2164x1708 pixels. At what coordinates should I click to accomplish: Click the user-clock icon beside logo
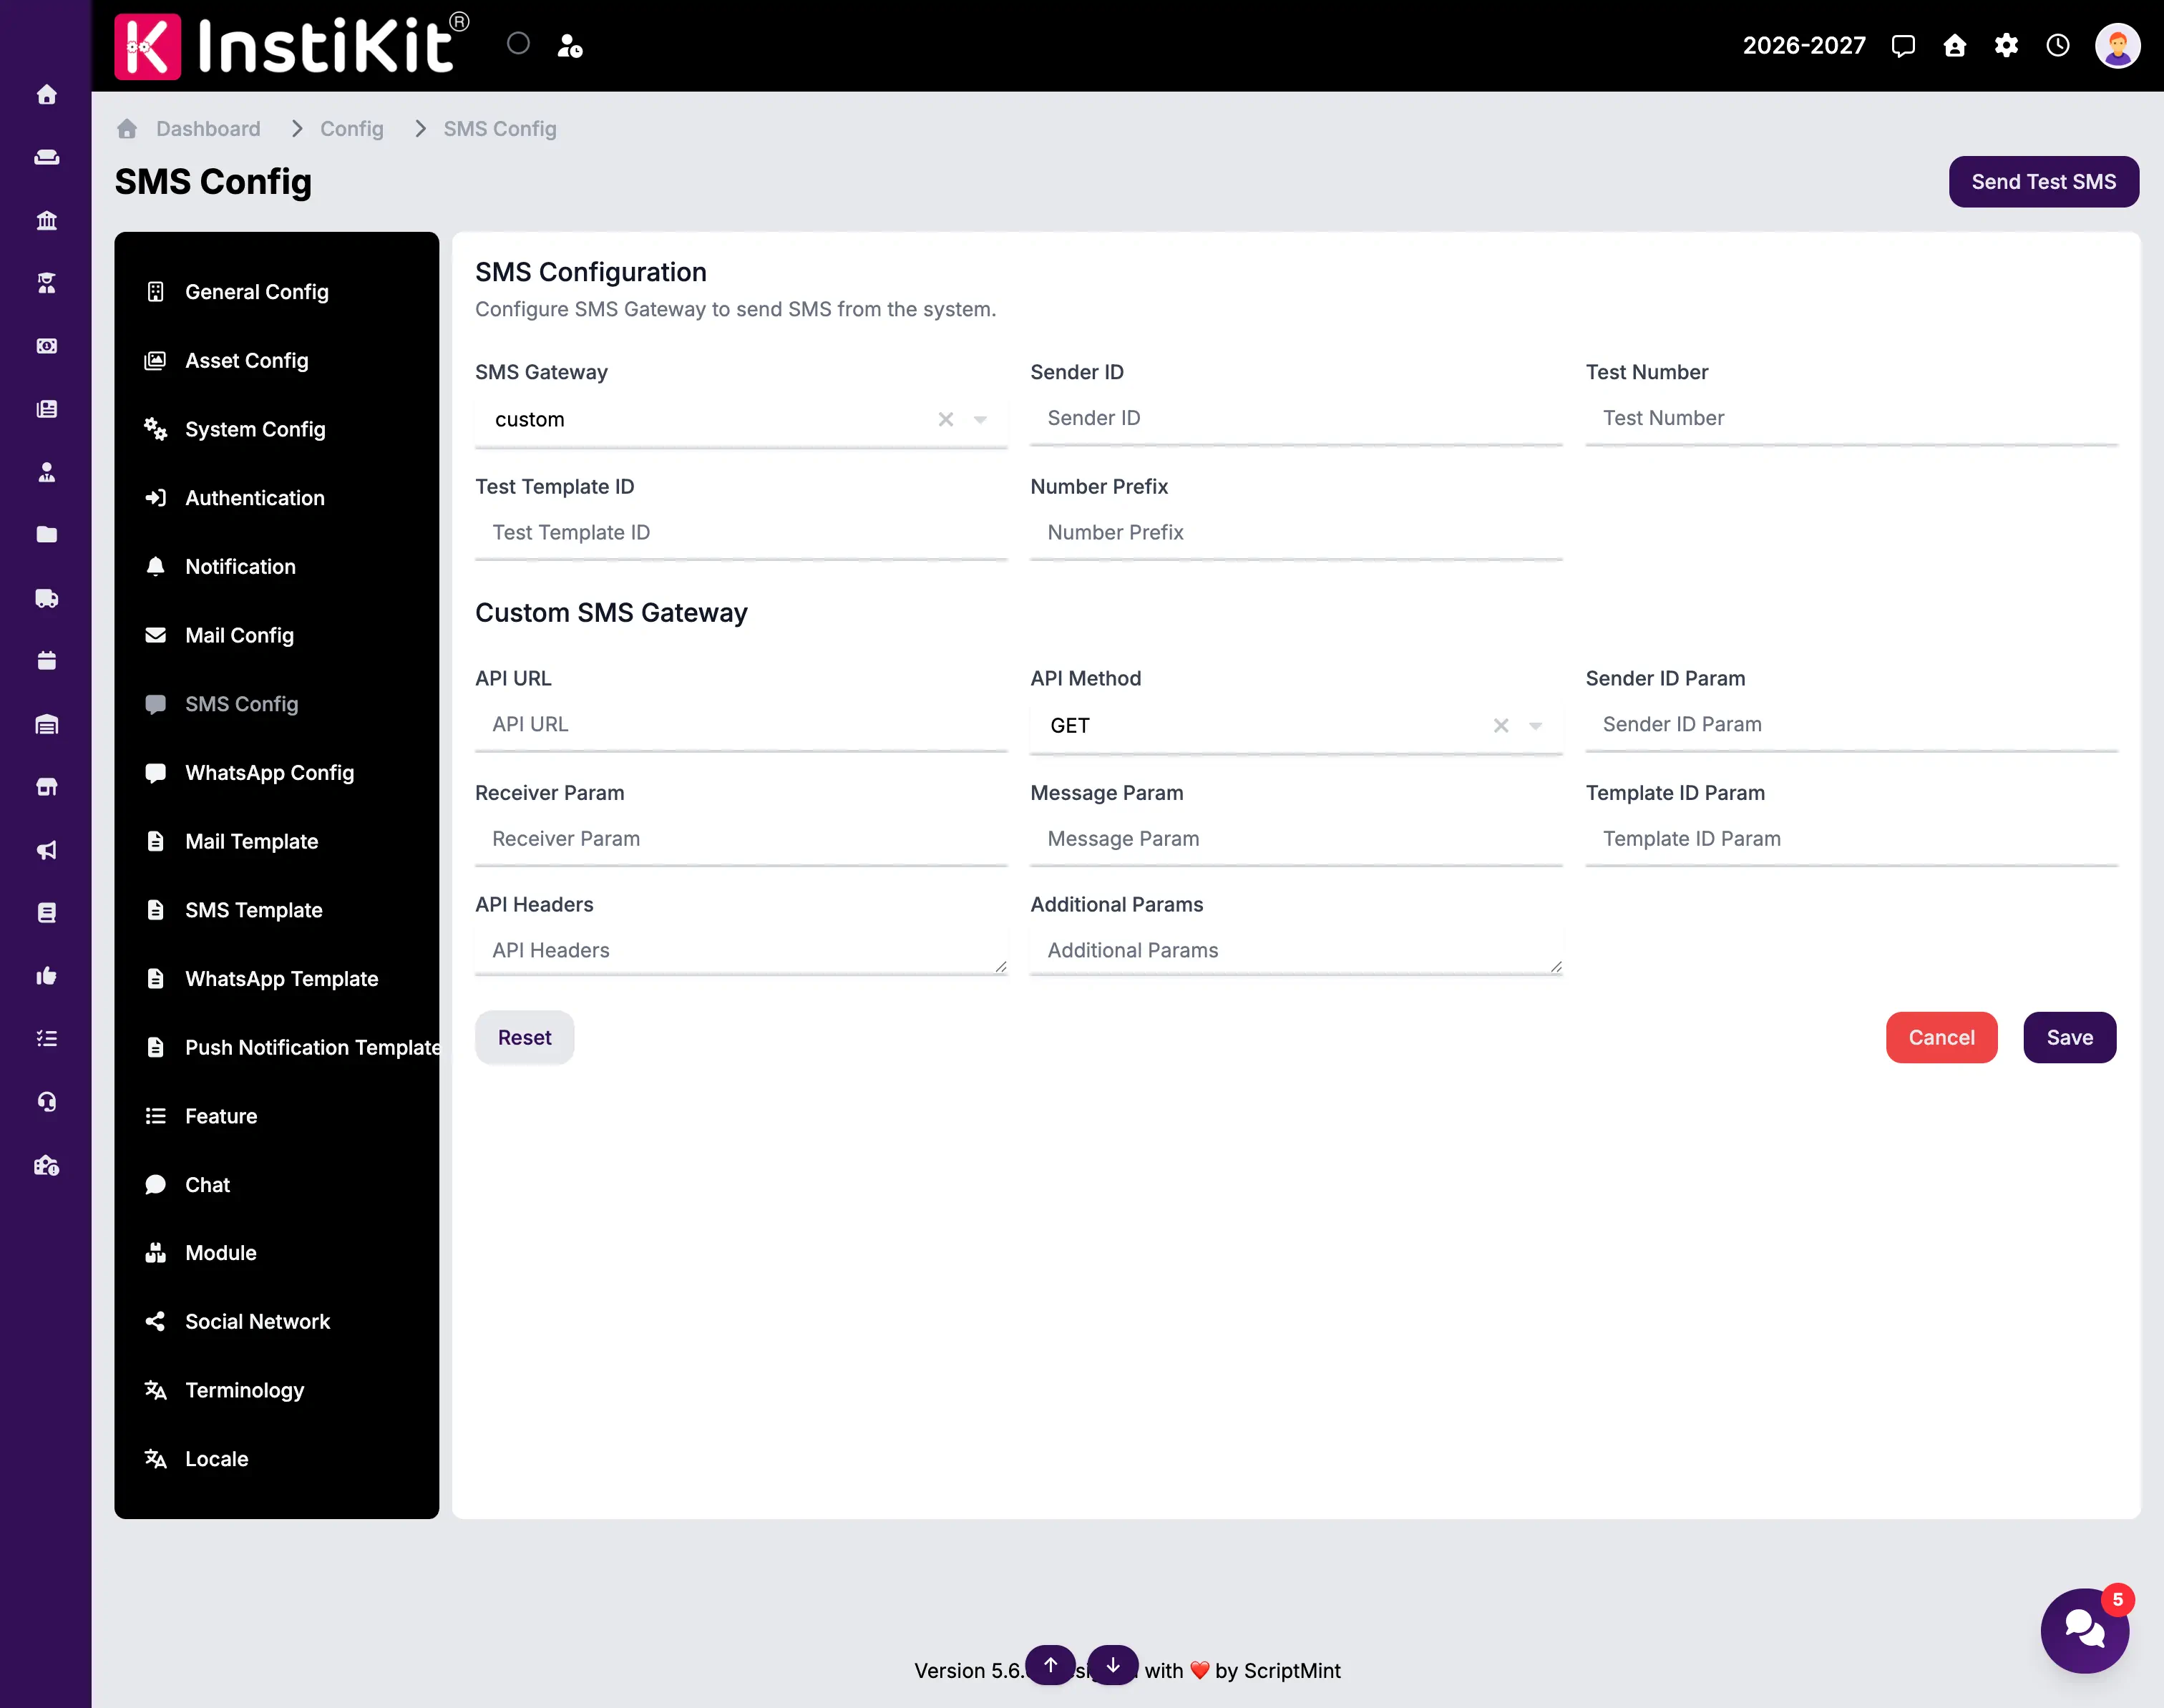[570, 46]
